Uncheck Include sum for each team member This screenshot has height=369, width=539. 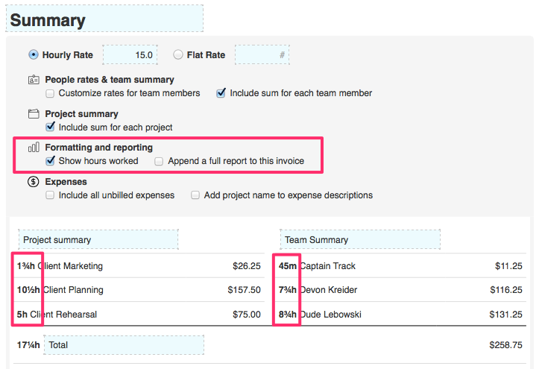point(221,93)
